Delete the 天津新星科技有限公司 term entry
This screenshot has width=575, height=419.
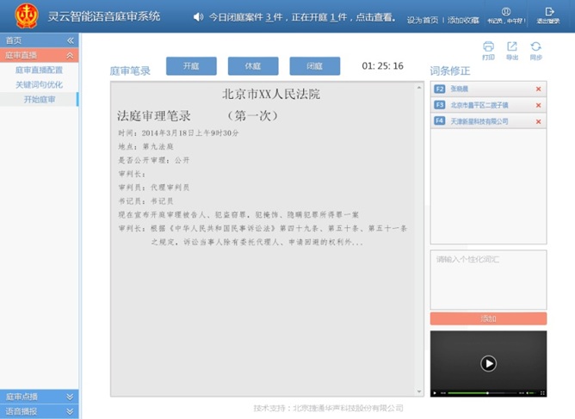[539, 121]
